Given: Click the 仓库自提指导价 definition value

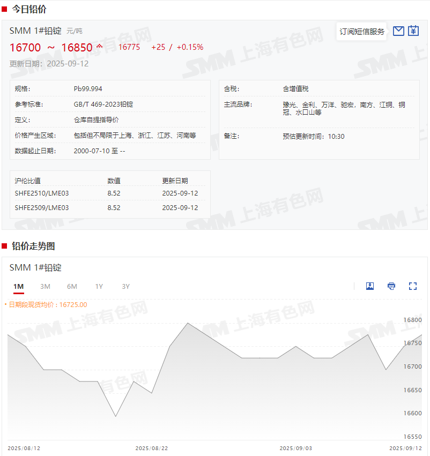Looking at the screenshot, I should coord(97,120).
